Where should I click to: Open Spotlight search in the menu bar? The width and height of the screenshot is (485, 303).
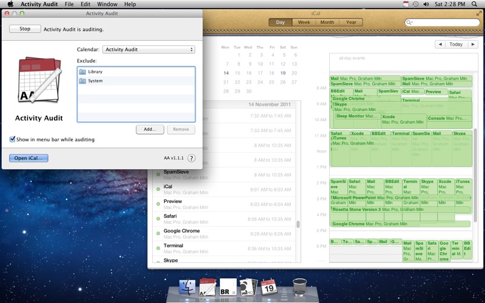click(475, 4)
